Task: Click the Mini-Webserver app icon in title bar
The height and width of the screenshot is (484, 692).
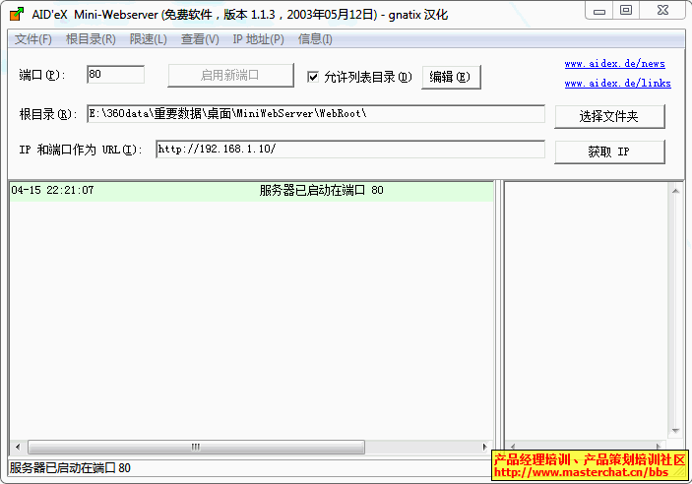Action: click(17, 14)
